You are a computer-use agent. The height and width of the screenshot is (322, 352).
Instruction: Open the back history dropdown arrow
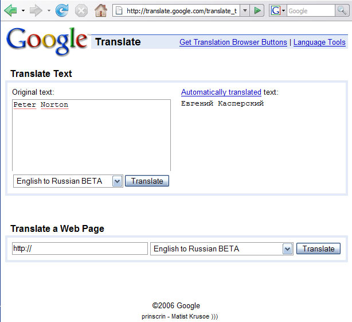coord(23,10)
